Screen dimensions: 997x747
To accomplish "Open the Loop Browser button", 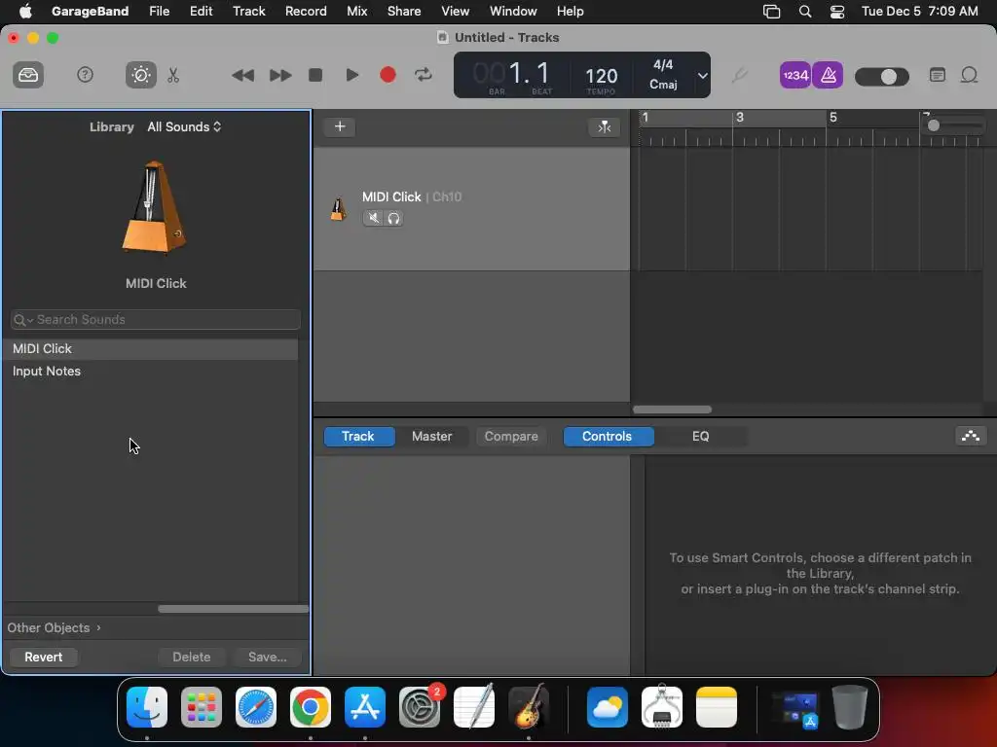I will click(x=969, y=75).
